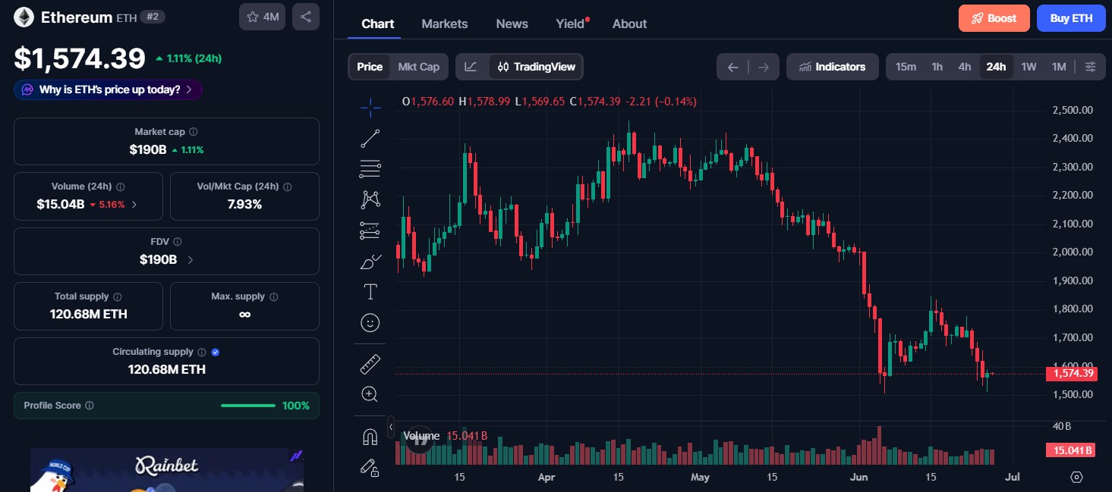Open the emoji sticker tool

point(370,323)
